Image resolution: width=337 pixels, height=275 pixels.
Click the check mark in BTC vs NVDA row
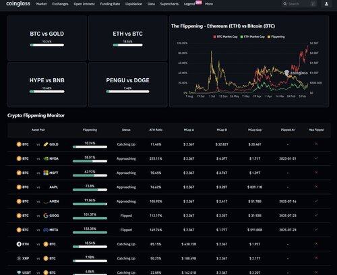(316, 158)
